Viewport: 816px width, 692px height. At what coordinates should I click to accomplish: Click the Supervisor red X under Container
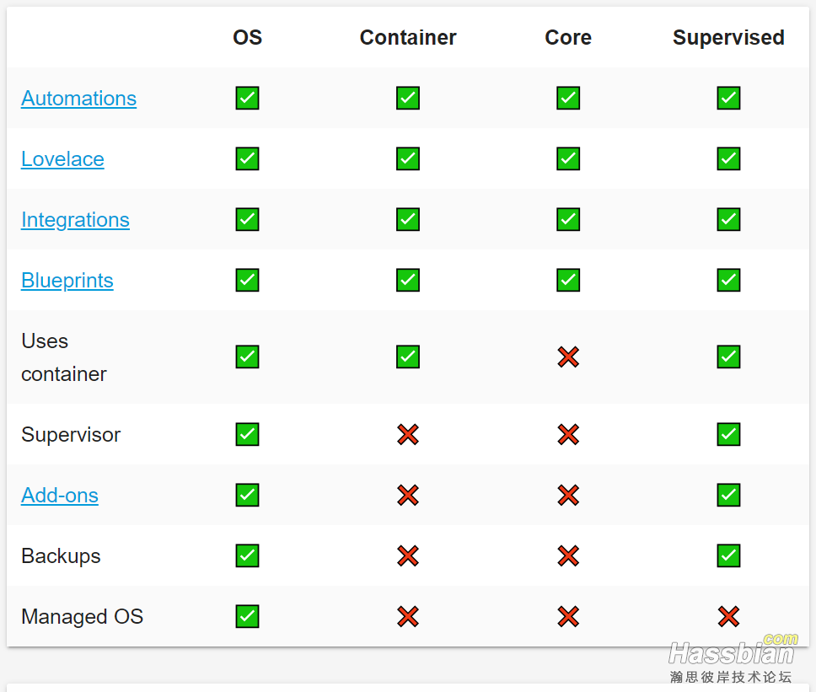coord(408,435)
